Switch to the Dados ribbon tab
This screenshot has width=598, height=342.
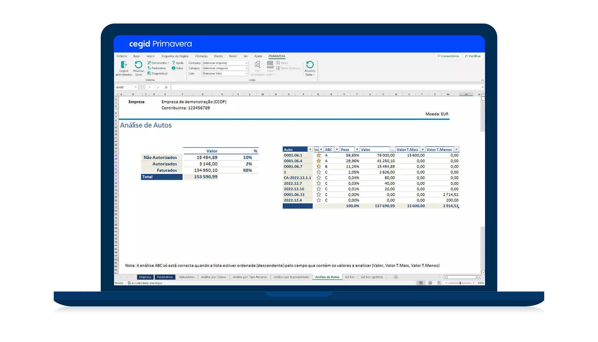[218, 56]
